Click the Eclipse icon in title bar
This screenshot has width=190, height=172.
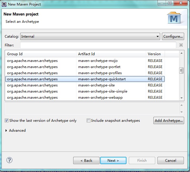[x=4, y=4]
